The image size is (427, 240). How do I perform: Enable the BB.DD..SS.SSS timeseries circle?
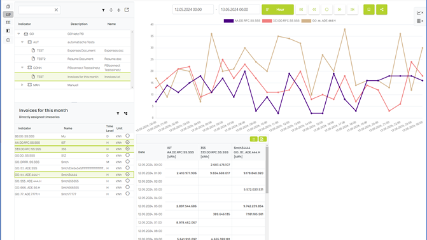pos(127,136)
